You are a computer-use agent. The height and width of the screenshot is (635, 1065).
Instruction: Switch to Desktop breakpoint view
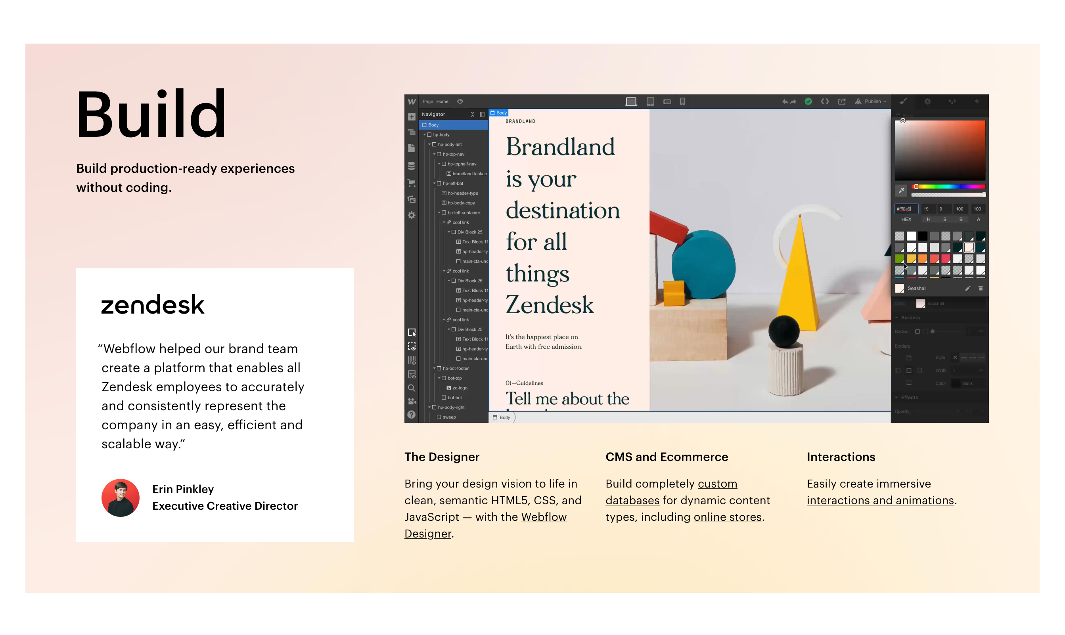pos(631,101)
